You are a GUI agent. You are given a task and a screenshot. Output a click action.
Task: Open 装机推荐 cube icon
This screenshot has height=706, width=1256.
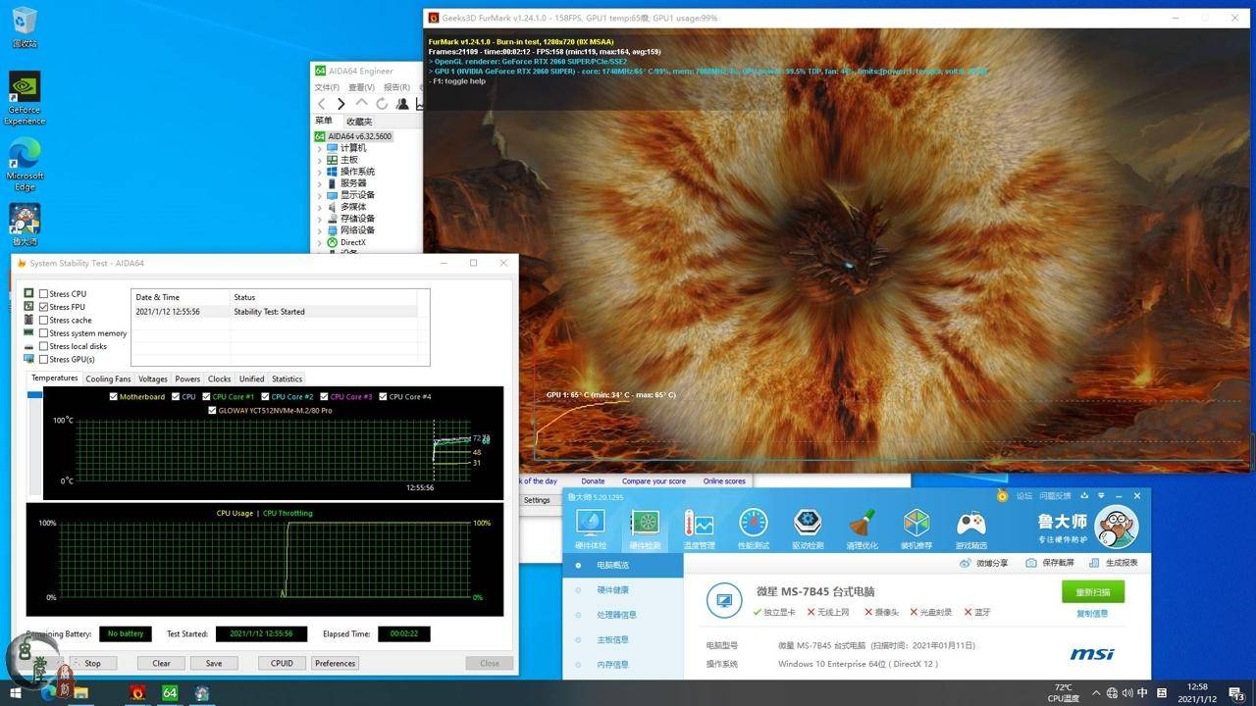pyautogui.click(x=916, y=529)
